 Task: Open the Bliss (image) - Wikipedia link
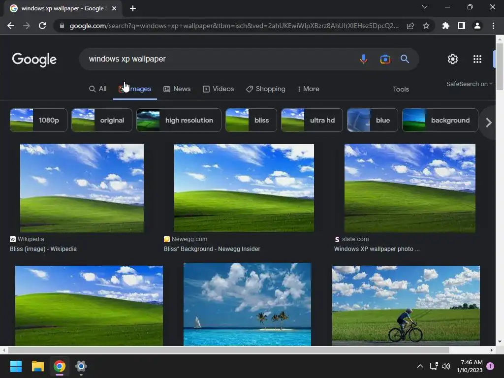click(43, 249)
